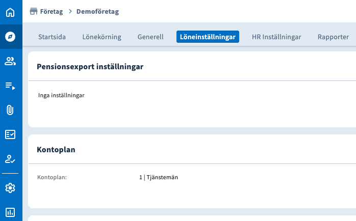The height and width of the screenshot is (221, 356).
Task: Open the Rapporter tab
Action: (x=333, y=37)
